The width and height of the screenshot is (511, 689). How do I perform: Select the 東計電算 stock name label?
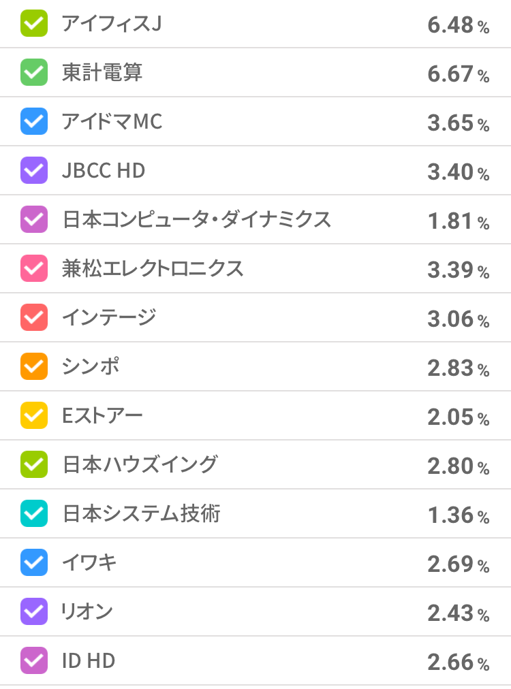point(102,72)
